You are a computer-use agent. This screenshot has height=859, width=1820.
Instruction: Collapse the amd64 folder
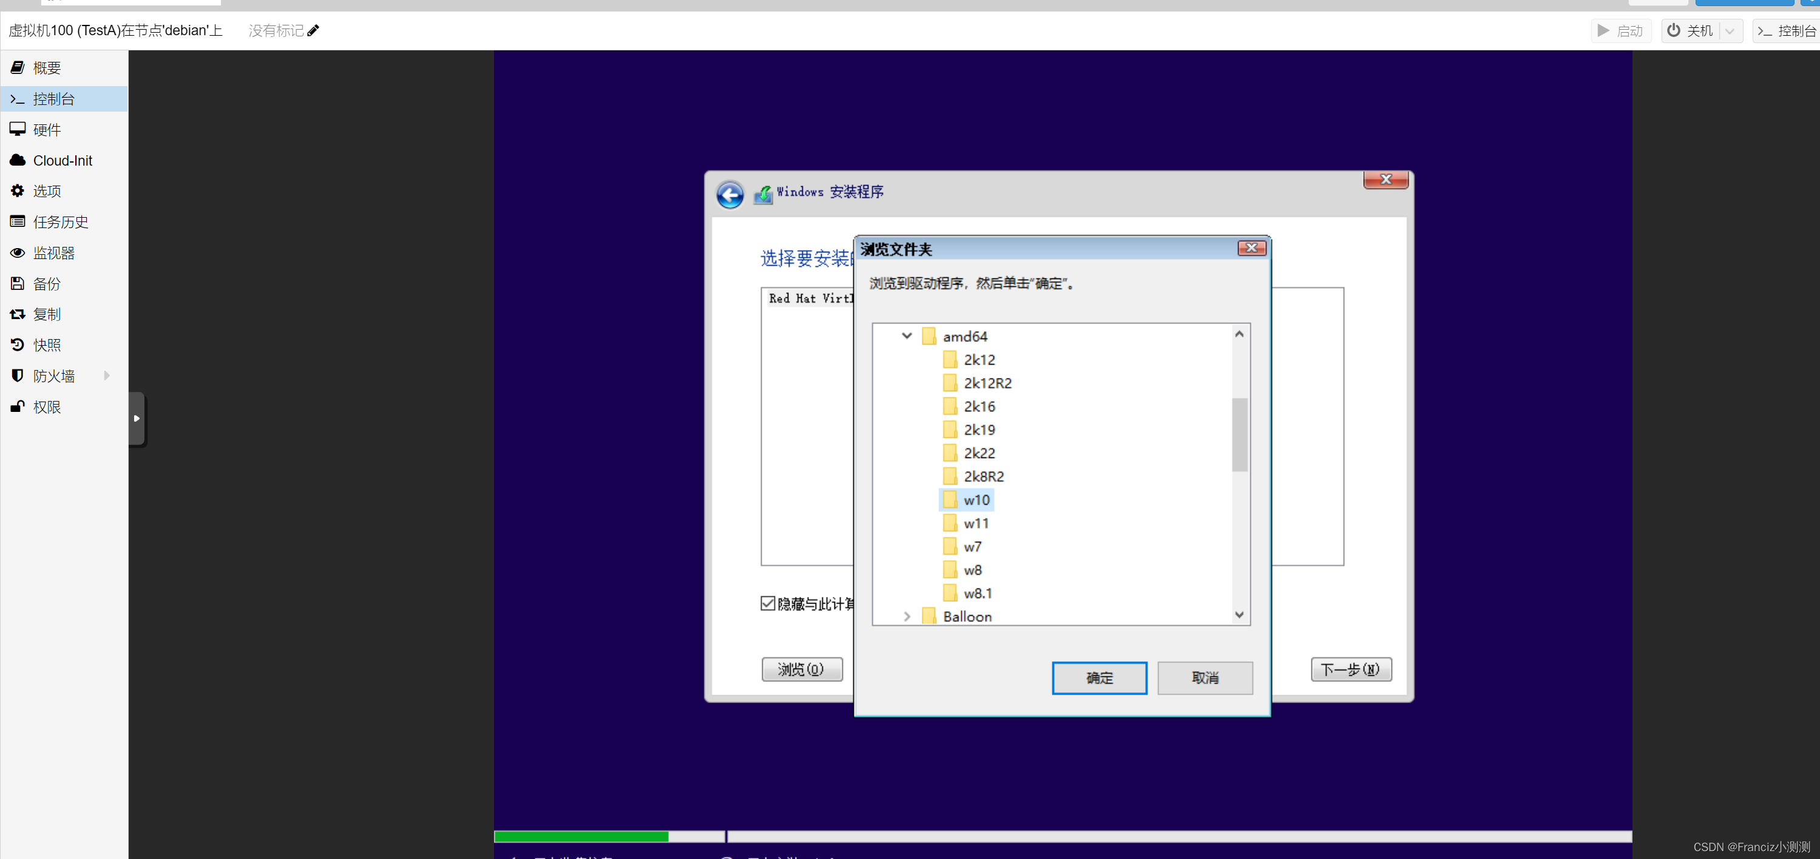(x=907, y=336)
